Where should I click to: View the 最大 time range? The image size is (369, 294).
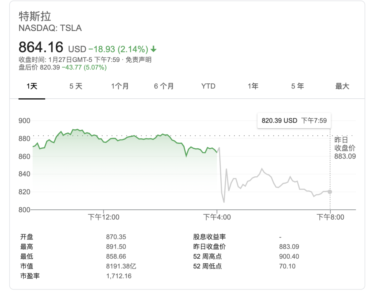[342, 86]
